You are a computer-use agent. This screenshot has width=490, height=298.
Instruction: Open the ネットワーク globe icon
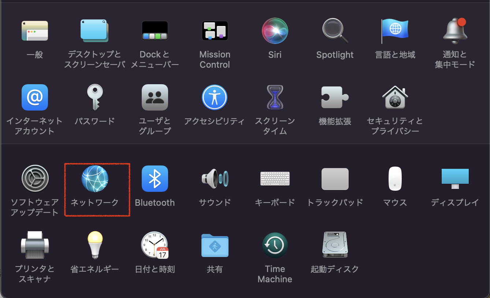[95, 179]
